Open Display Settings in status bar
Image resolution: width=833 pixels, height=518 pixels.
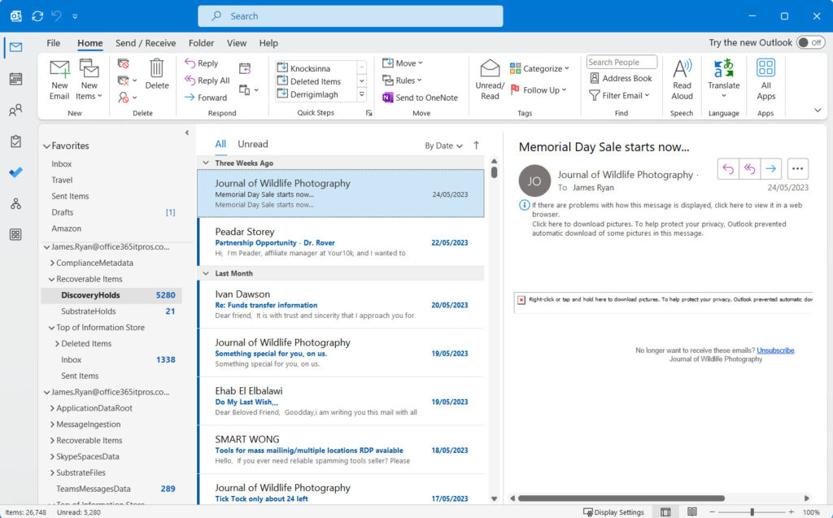(613, 512)
